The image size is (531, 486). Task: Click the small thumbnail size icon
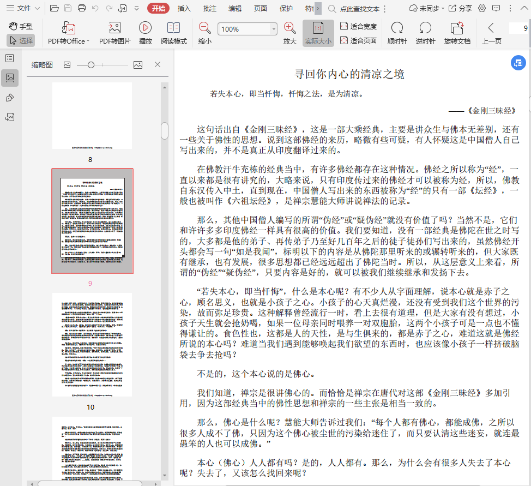pos(67,65)
